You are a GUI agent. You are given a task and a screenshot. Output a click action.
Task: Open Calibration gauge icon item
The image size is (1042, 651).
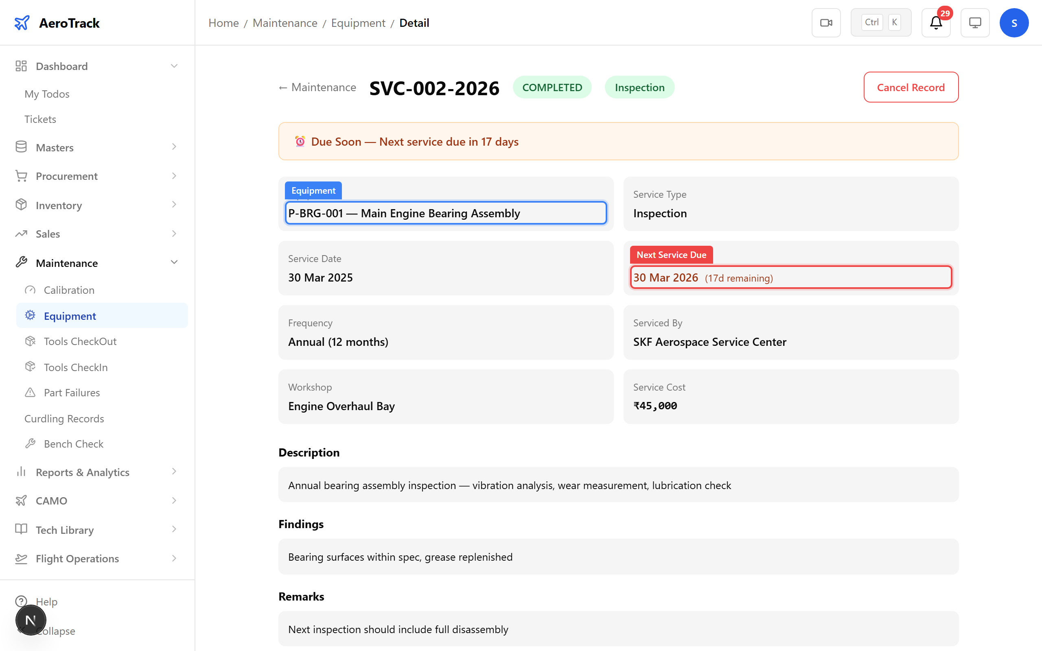30,290
